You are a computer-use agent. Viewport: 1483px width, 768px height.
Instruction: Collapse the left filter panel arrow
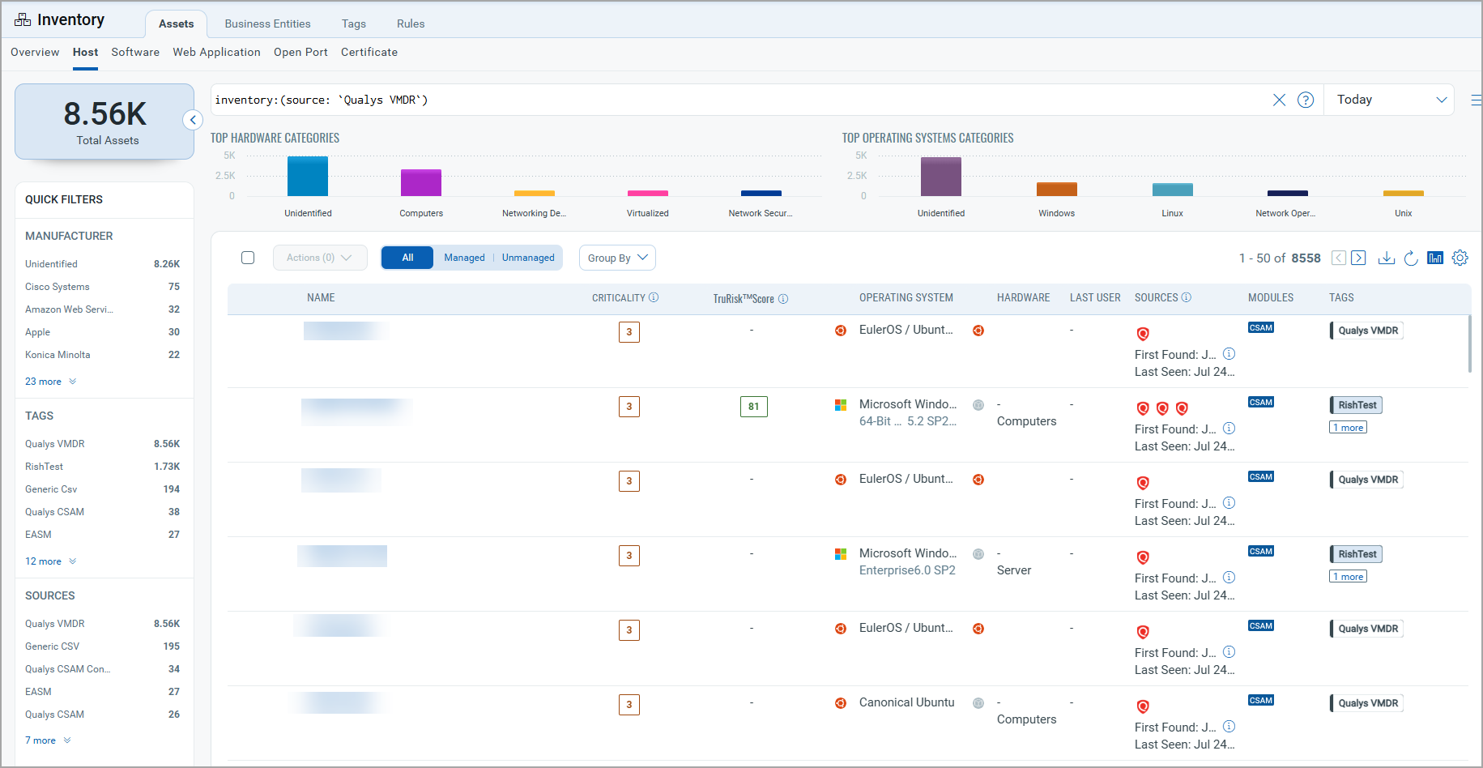[193, 120]
